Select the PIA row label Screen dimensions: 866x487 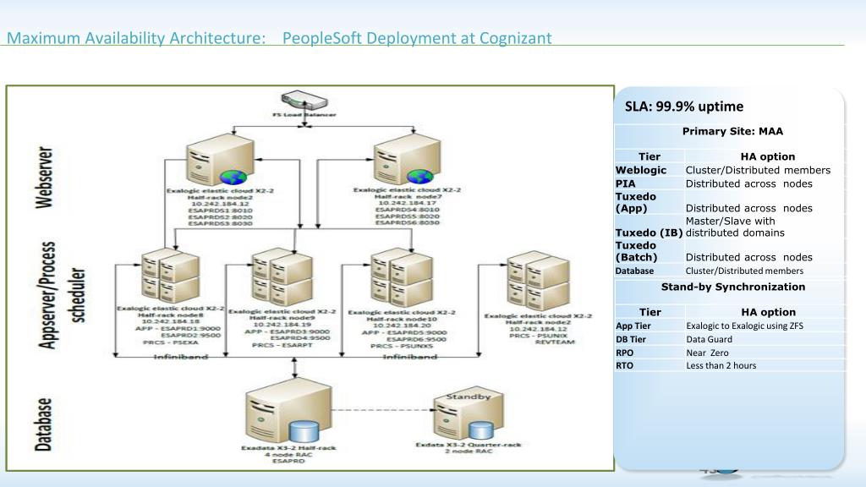click(625, 183)
